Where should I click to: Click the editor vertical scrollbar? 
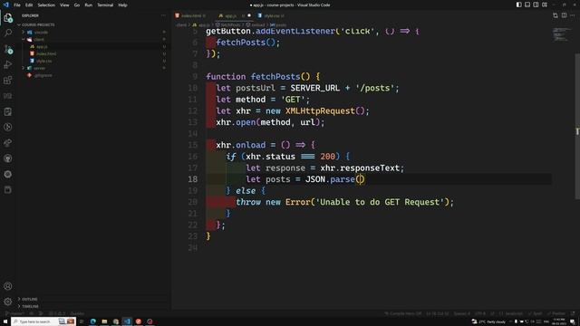point(577,127)
